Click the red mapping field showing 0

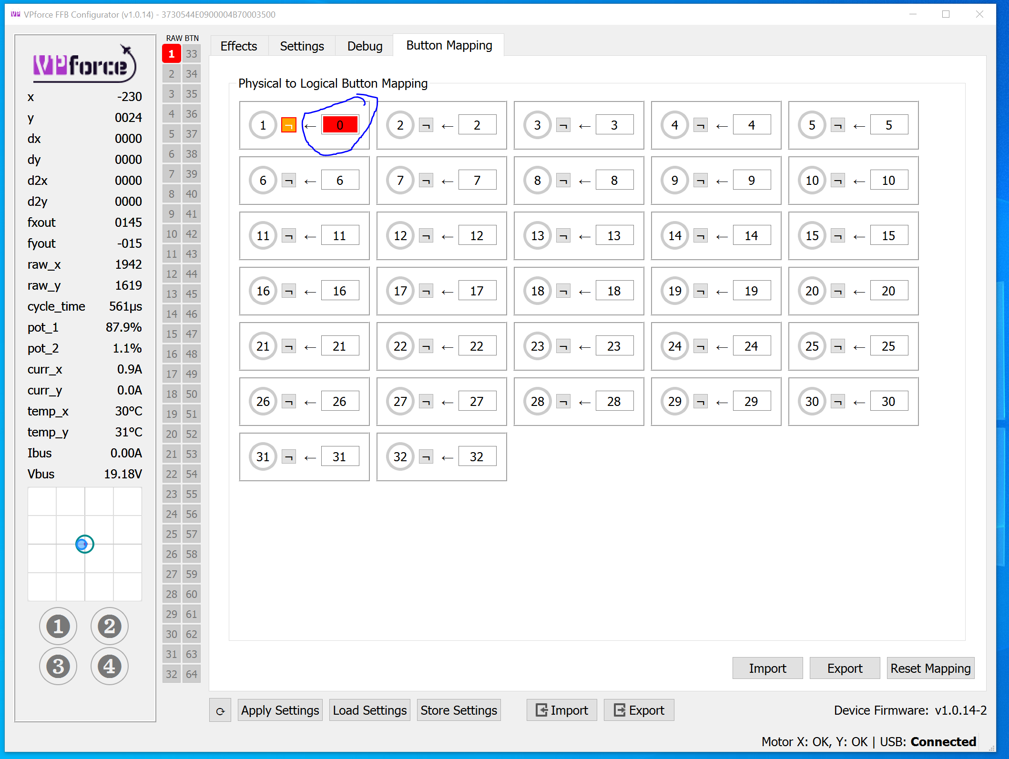pyautogui.click(x=340, y=125)
